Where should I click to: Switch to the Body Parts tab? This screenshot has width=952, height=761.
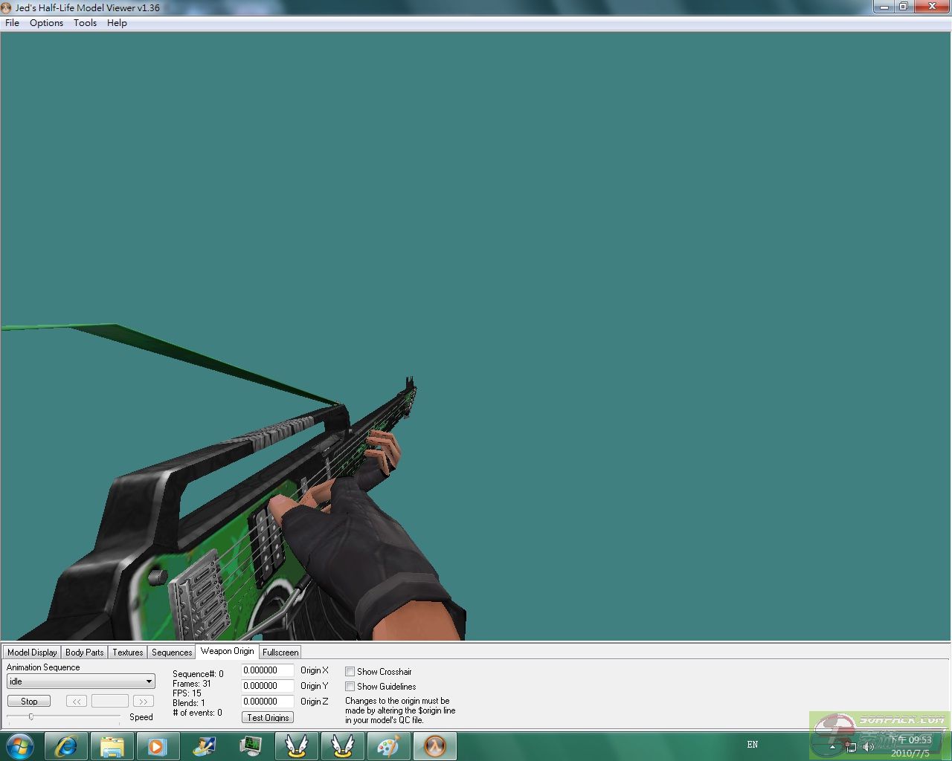tap(84, 652)
